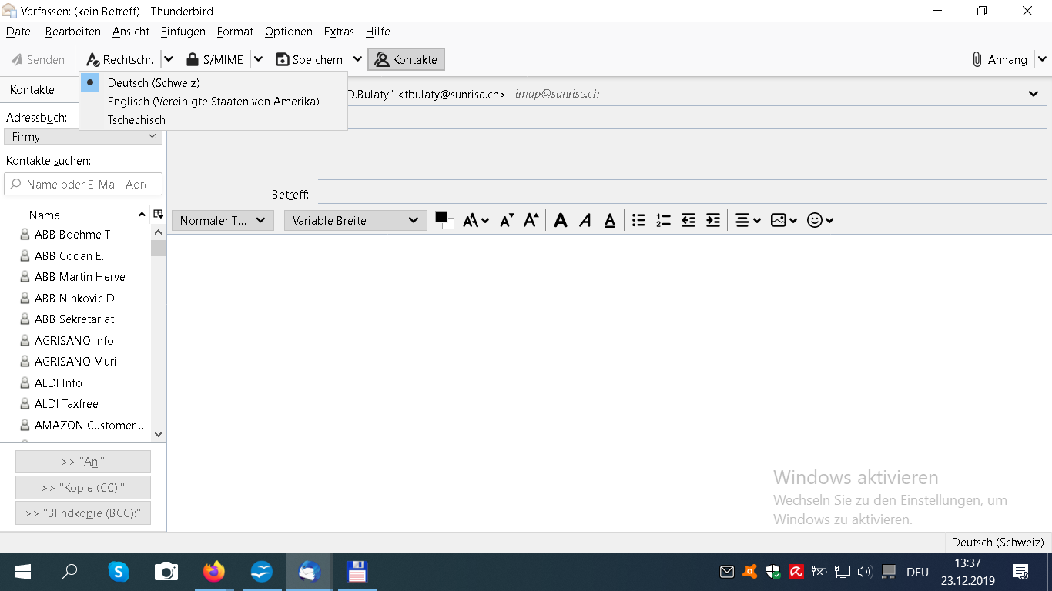Open the emoticon smiley picker
The height and width of the screenshot is (591, 1052).
coord(819,221)
